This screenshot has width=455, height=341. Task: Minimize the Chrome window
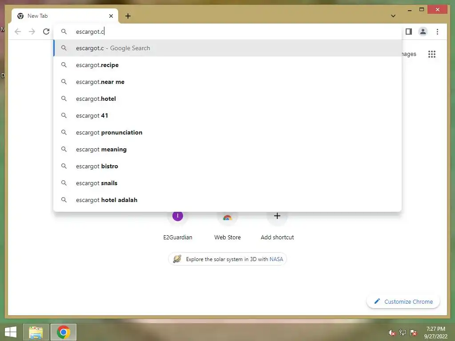pos(409,10)
